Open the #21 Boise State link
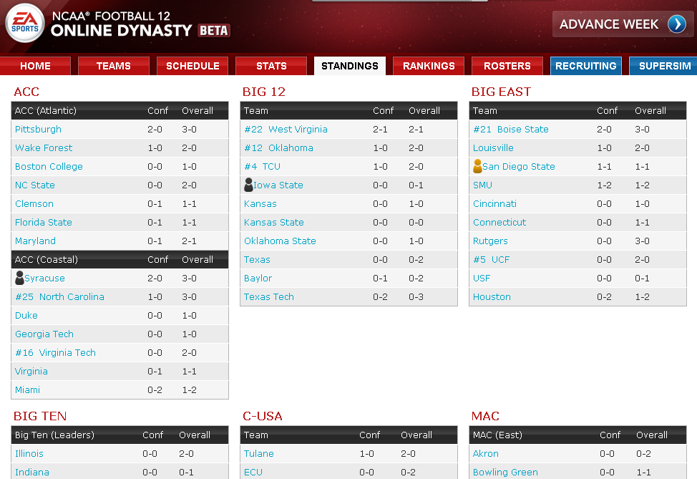 (x=511, y=130)
